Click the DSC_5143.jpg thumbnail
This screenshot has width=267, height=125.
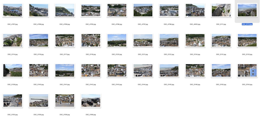[x=117, y=70]
